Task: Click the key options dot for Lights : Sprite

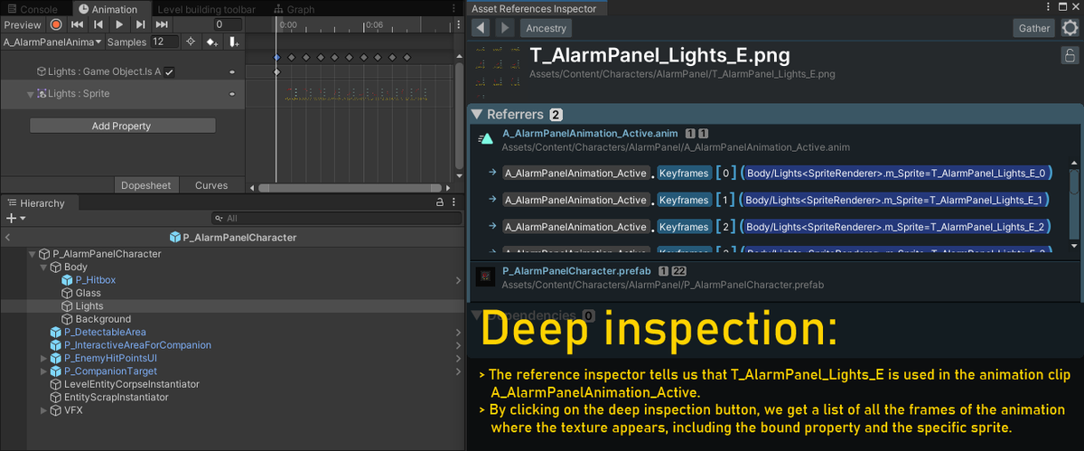Action: point(232,94)
